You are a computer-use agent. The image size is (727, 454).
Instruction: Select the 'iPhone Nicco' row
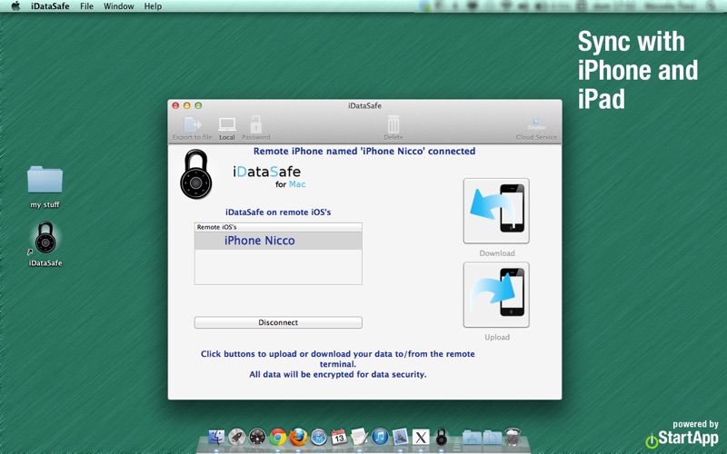coord(278,241)
